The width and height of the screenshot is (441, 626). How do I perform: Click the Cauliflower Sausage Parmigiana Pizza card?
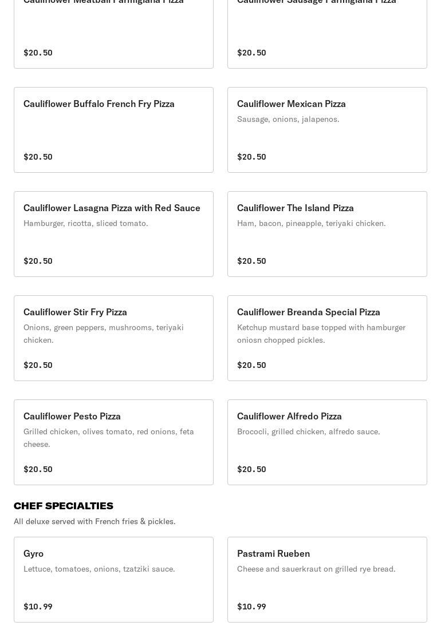point(327,34)
